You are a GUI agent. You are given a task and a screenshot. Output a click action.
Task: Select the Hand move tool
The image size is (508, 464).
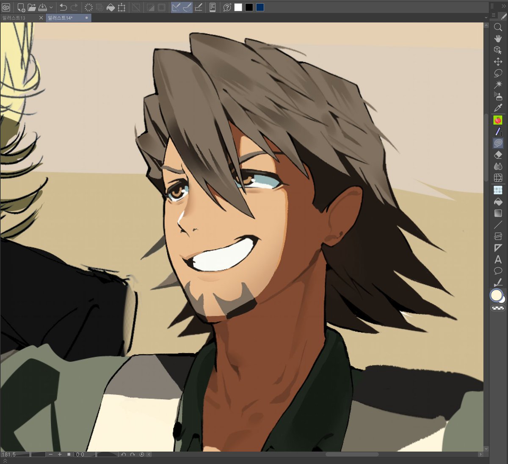498,38
